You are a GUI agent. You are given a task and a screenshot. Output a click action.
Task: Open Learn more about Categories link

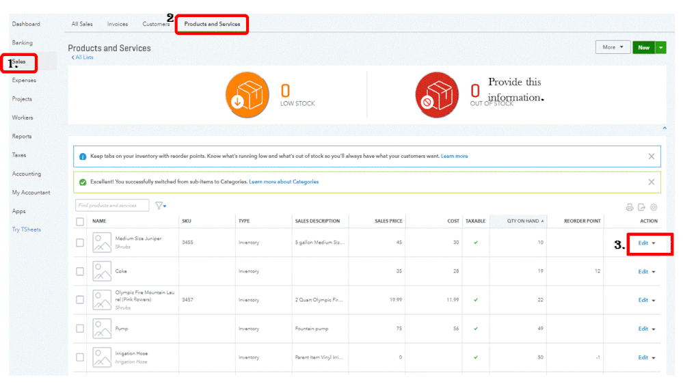point(284,182)
